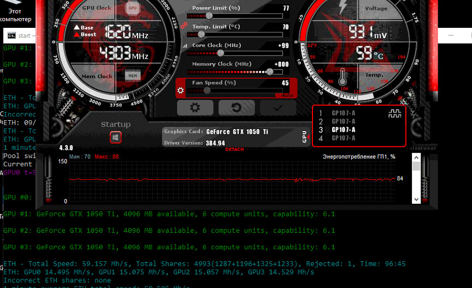Adjust the Temp. Limit slider handle

(x=202, y=34)
